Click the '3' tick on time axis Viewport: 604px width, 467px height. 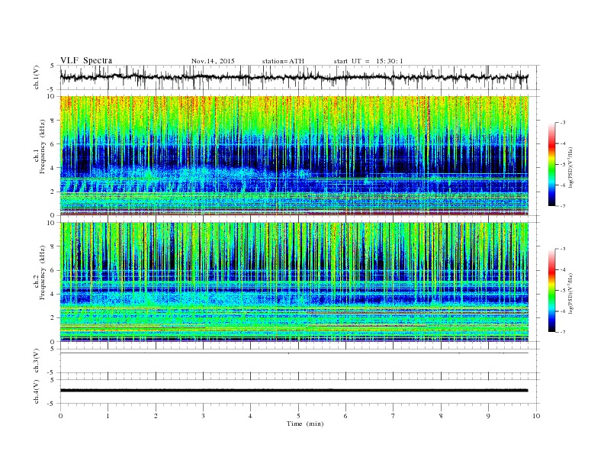[203, 416]
